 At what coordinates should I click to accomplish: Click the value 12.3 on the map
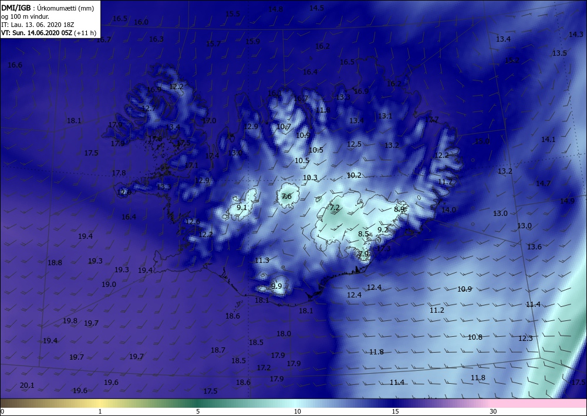[525, 338]
